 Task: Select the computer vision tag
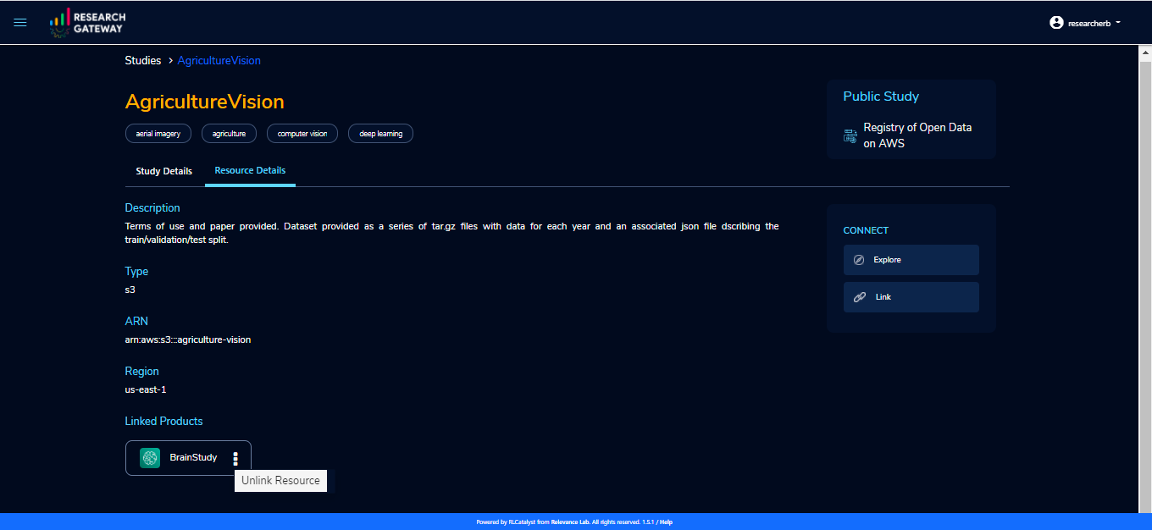pyautogui.click(x=302, y=134)
